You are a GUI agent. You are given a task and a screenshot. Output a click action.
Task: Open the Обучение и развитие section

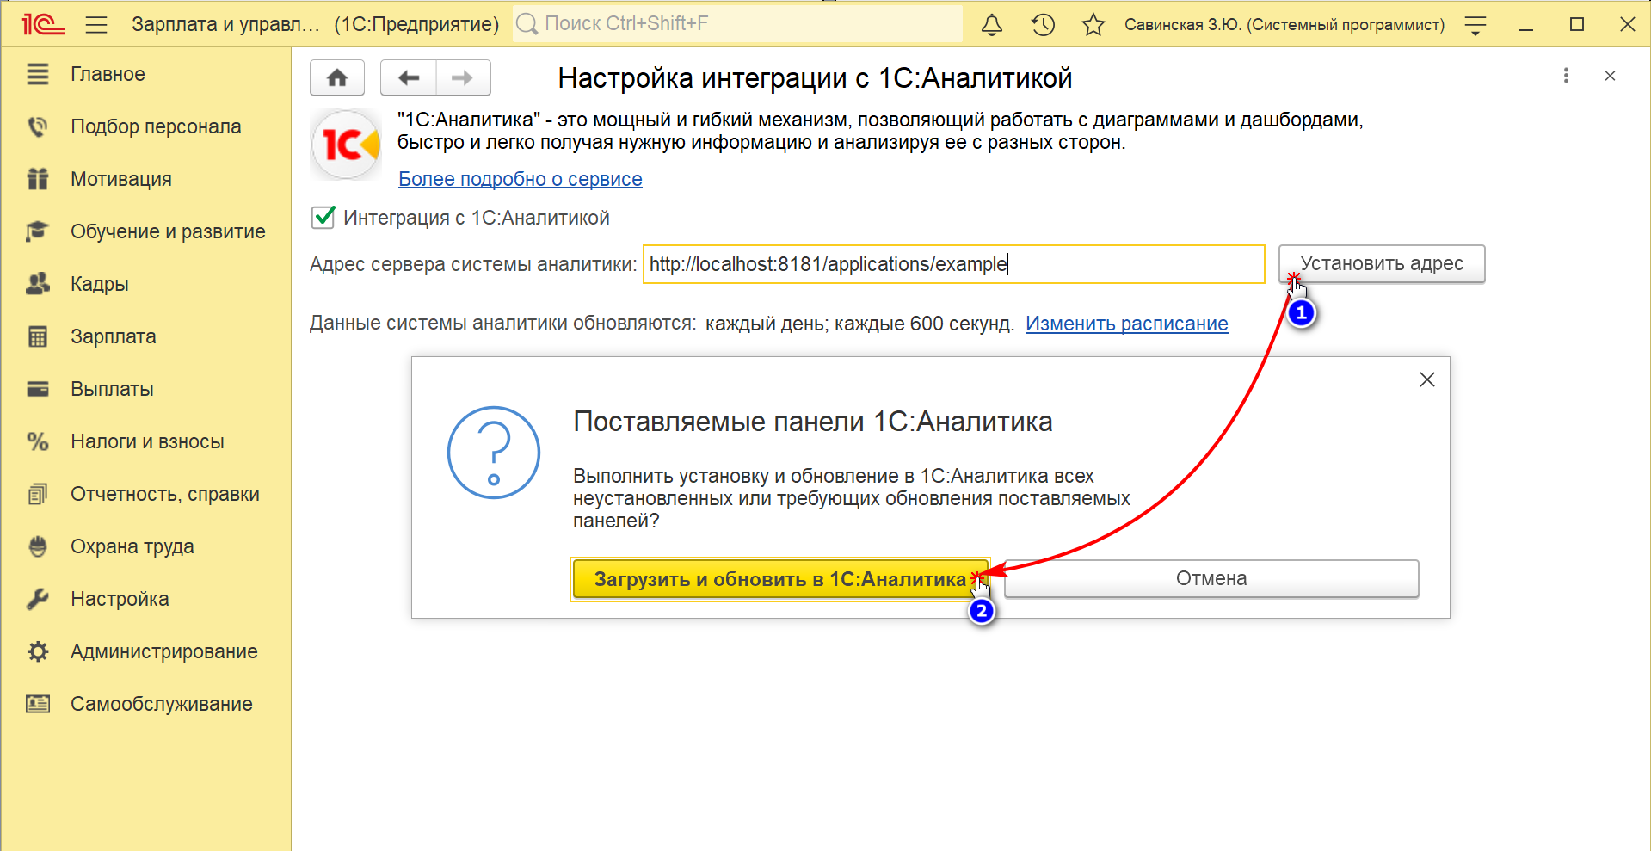click(168, 231)
